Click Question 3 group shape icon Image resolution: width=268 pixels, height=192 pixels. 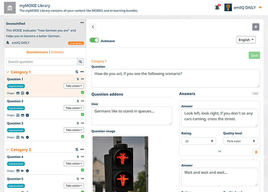click(x=22, y=137)
